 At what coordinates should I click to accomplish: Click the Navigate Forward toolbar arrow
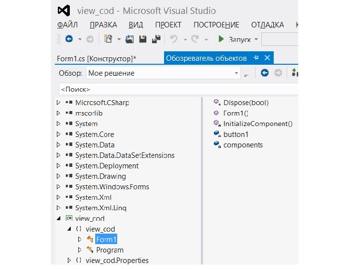pos(90,39)
